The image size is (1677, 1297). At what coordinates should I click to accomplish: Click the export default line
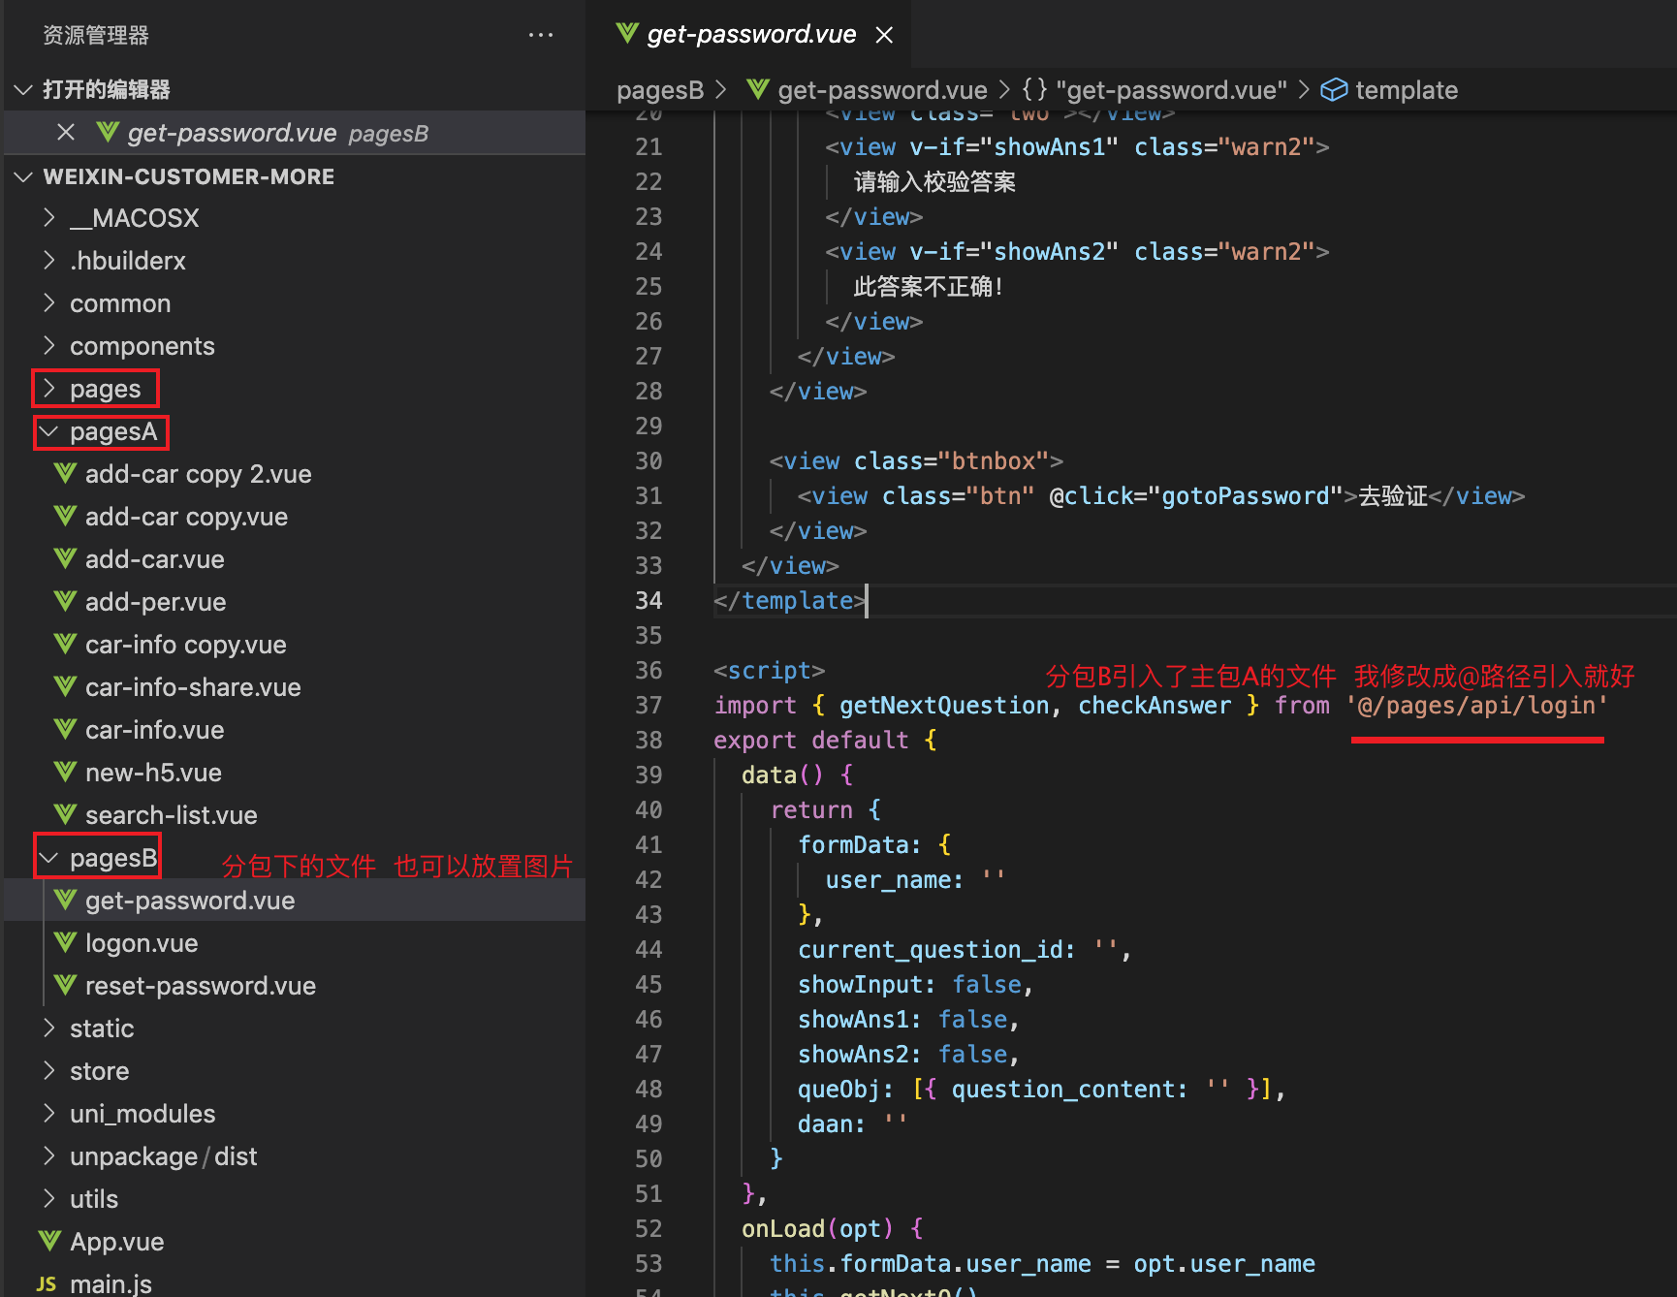[826, 741]
